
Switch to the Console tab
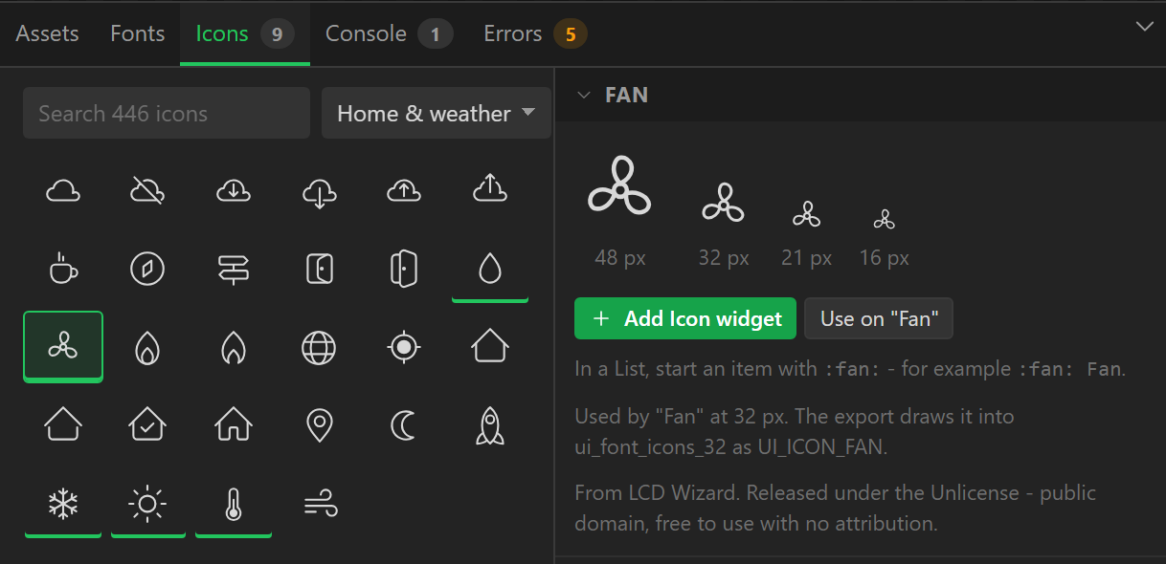pyautogui.click(x=389, y=33)
